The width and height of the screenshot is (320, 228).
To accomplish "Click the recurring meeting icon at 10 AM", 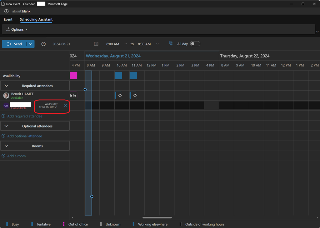I will (x=120, y=96).
